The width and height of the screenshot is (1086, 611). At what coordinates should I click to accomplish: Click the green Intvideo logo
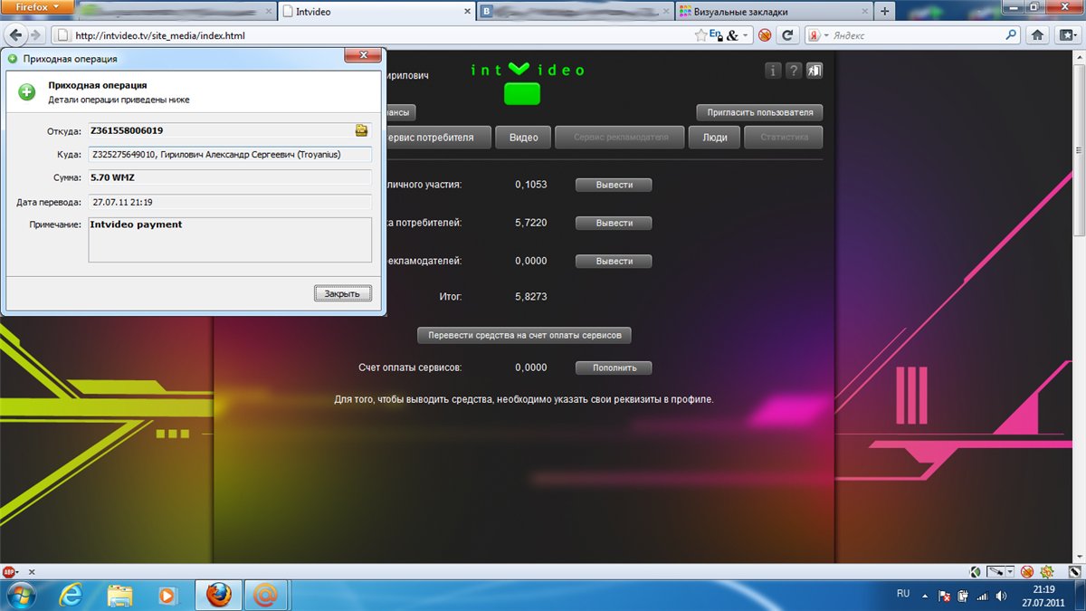pyautogui.click(x=527, y=82)
